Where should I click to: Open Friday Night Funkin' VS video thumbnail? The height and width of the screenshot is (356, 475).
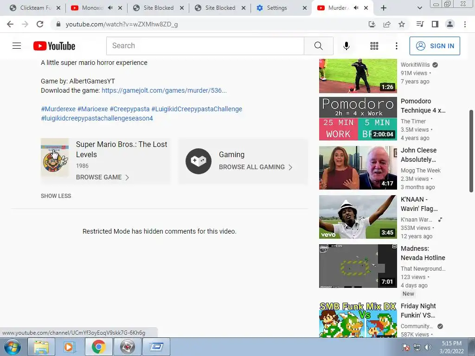358,320
